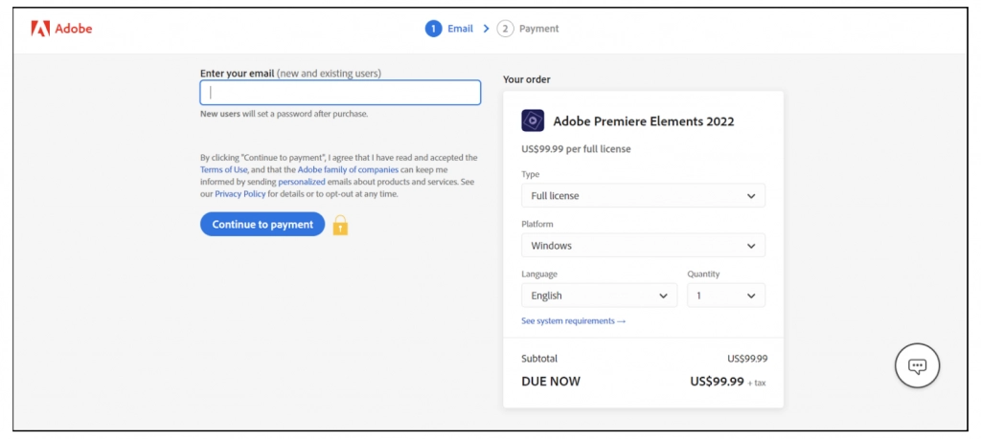Click the Adobe logo icon
The width and height of the screenshot is (981, 439).
pyautogui.click(x=40, y=29)
